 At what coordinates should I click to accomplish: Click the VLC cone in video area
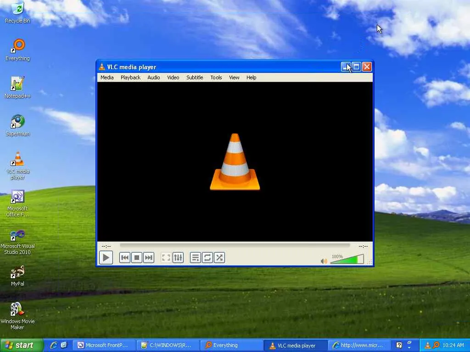tap(235, 162)
